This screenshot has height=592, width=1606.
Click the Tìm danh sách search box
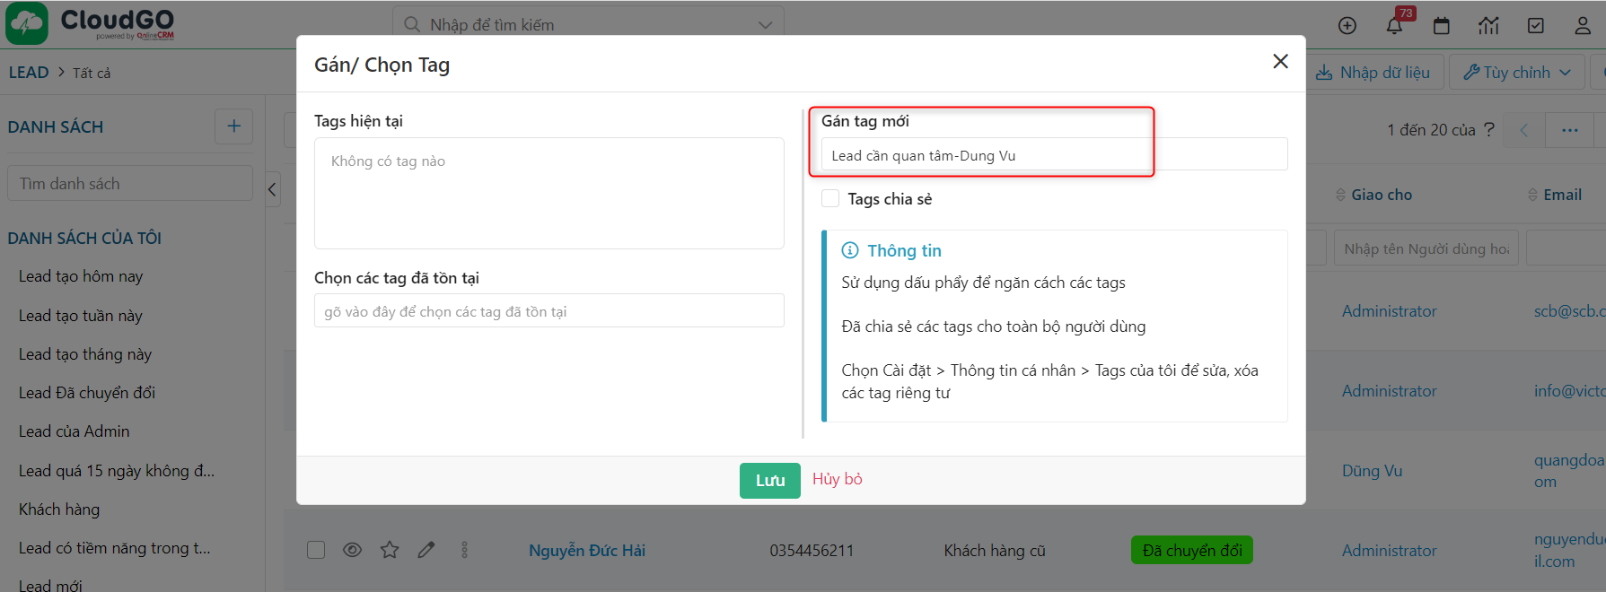point(130,183)
